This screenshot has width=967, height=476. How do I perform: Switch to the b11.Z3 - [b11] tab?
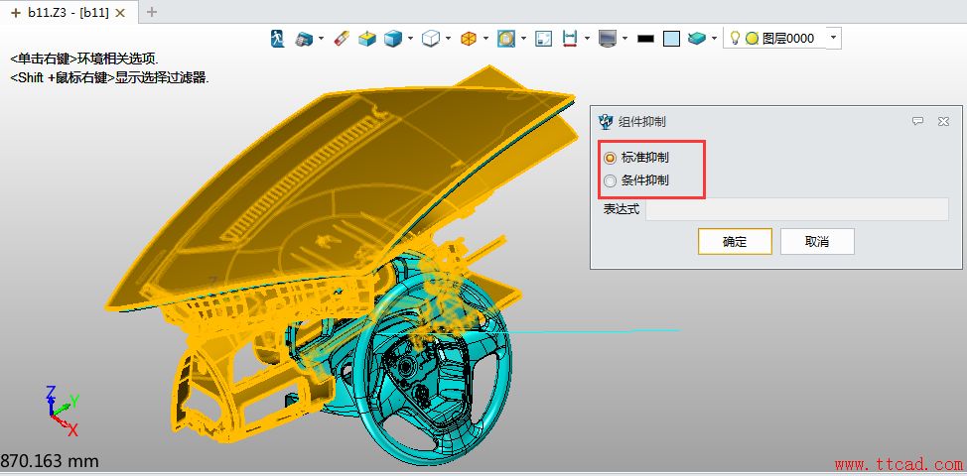click(x=69, y=12)
